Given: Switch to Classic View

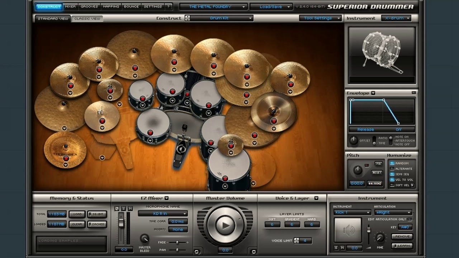Looking at the screenshot, I should [x=87, y=19].
